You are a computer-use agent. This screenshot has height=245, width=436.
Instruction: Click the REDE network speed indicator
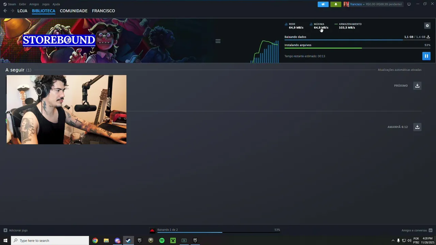tap(294, 26)
